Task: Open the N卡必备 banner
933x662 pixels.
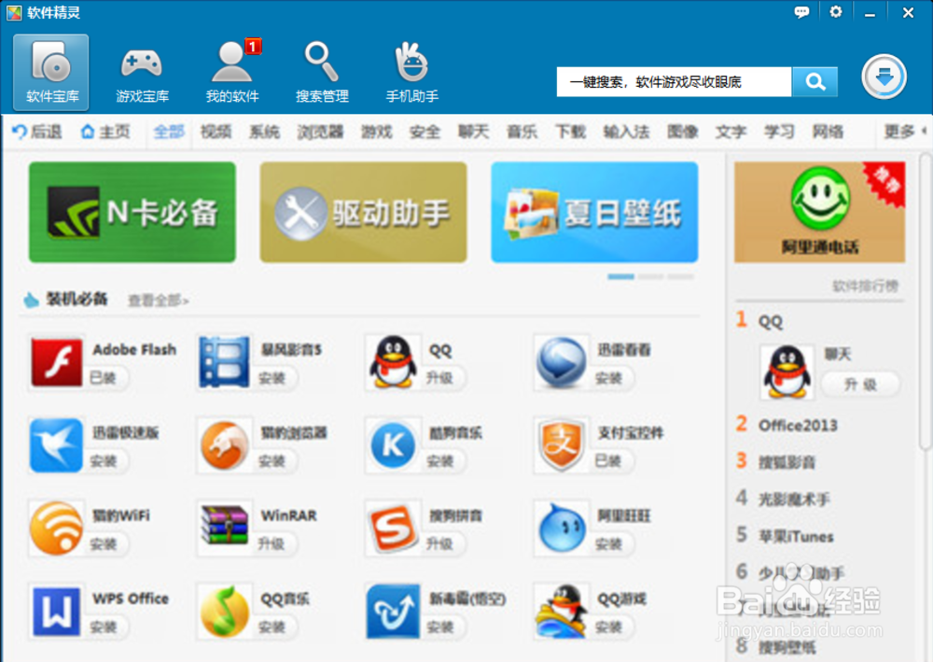Action: tap(132, 212)
